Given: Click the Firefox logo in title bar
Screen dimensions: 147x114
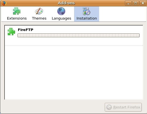Looking at the screenshot, I should [x=4, y=3].
